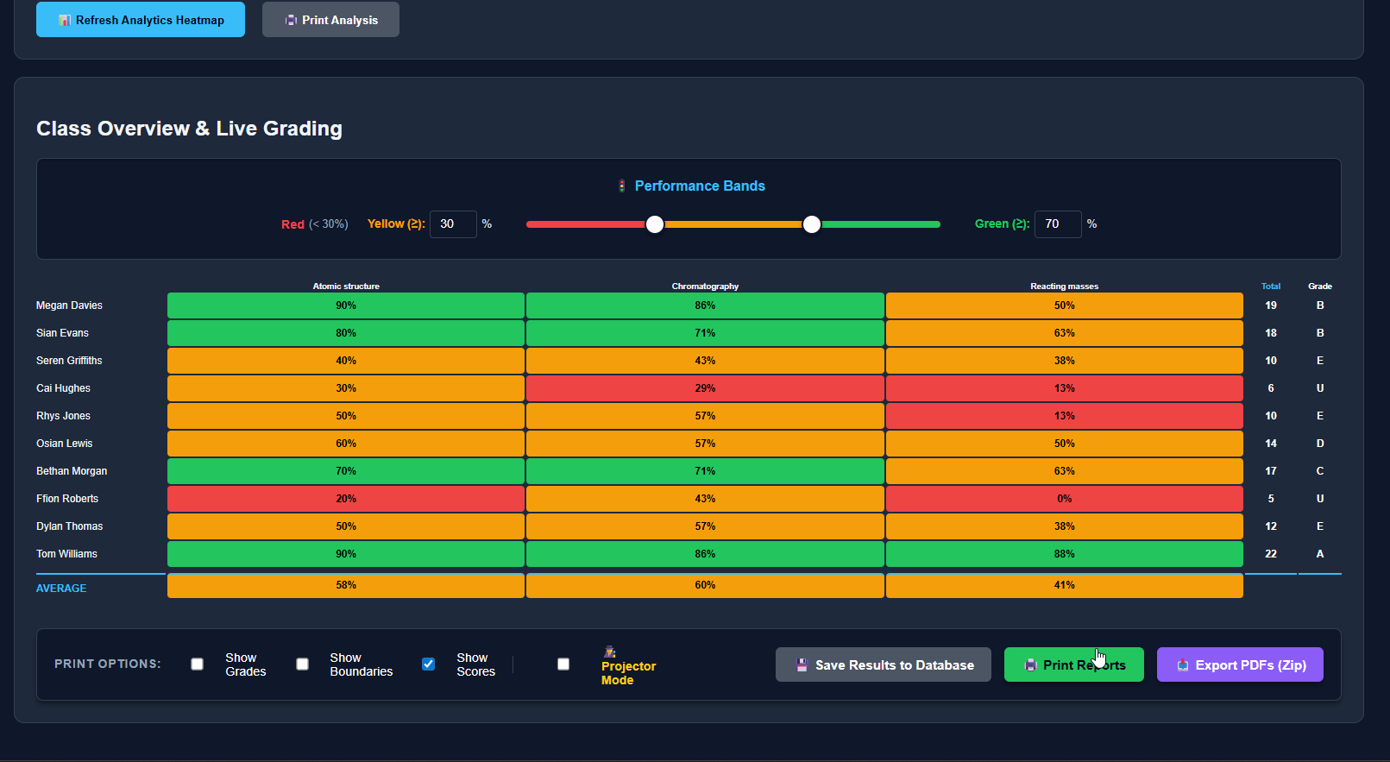Click the Projector Mode icon
This screenshot has height=762, width=1390.
609,652
